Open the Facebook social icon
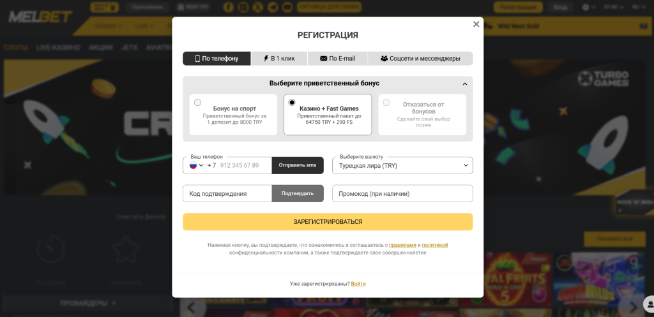The width and height of the screenshot is (654, 317). [228, 7]
